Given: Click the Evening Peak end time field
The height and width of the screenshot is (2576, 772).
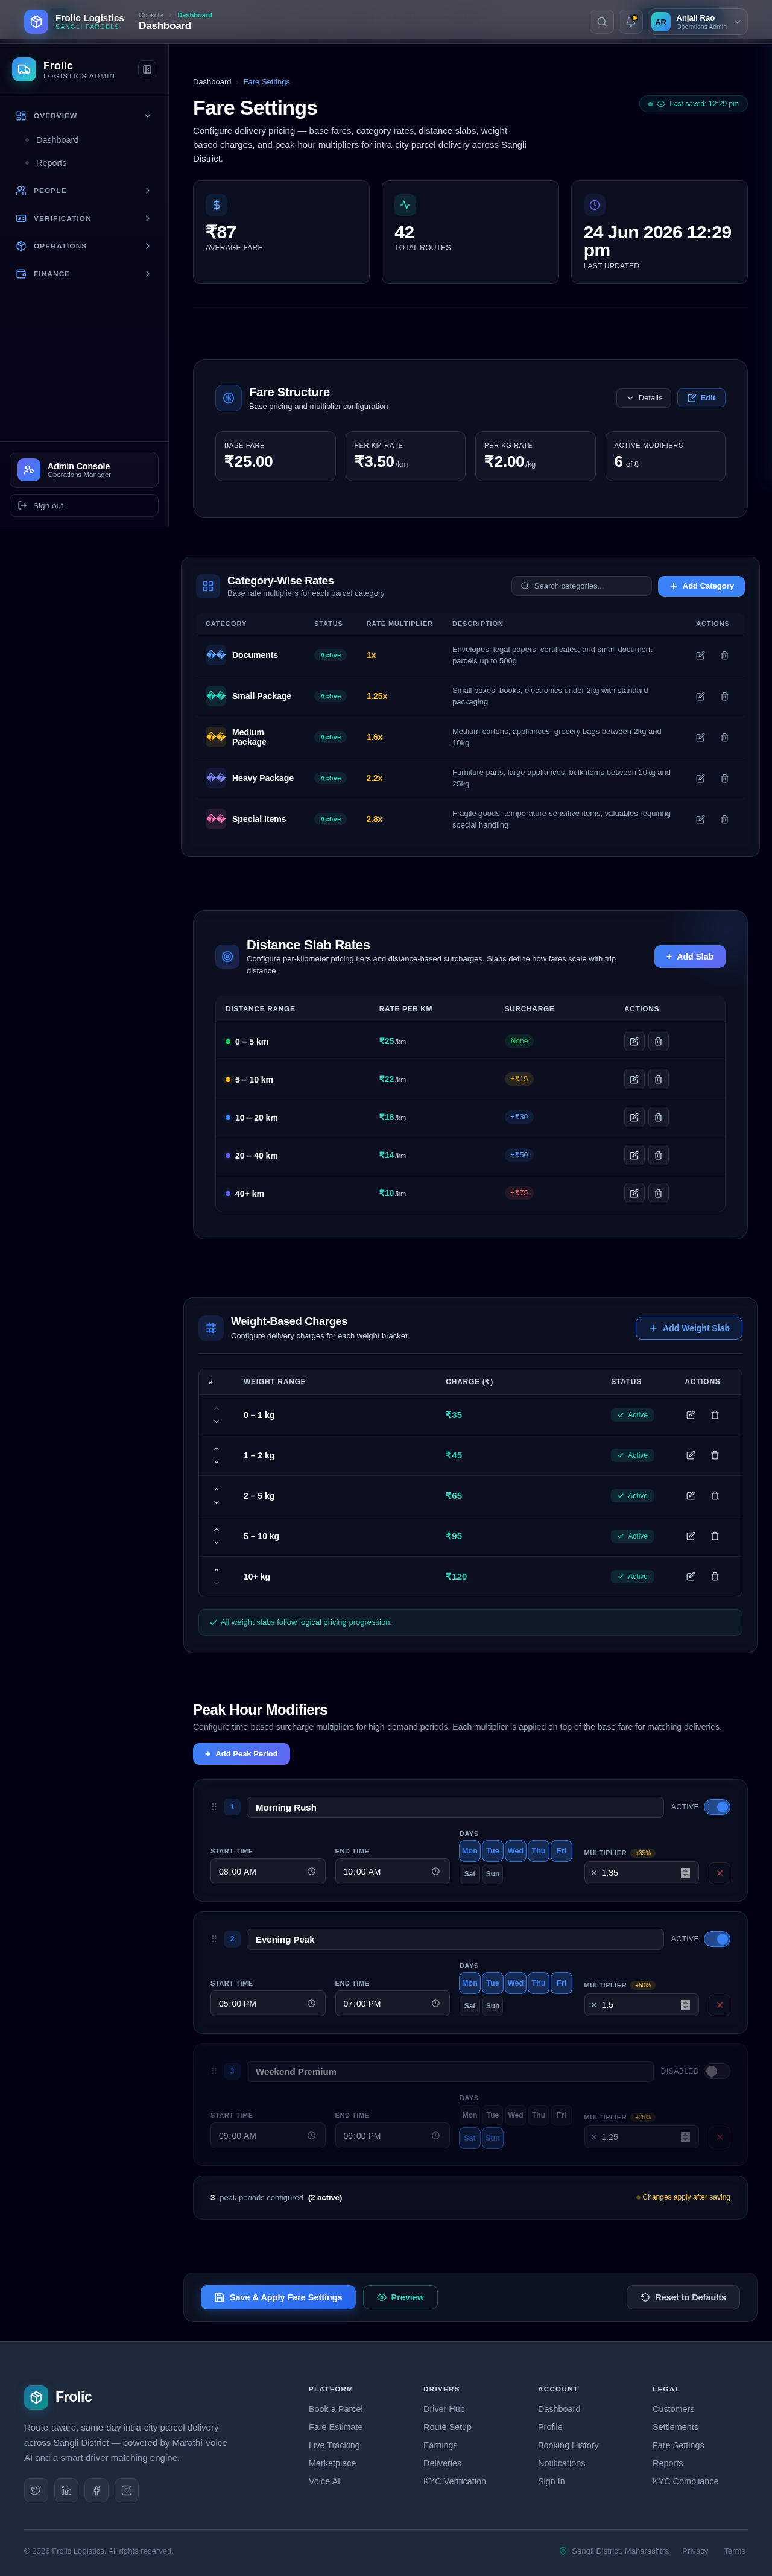Looking at the screenshot, I should (x=392, y=2003).
